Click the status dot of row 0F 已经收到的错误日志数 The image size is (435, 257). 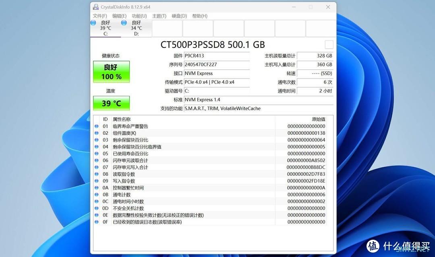(97, 222)
